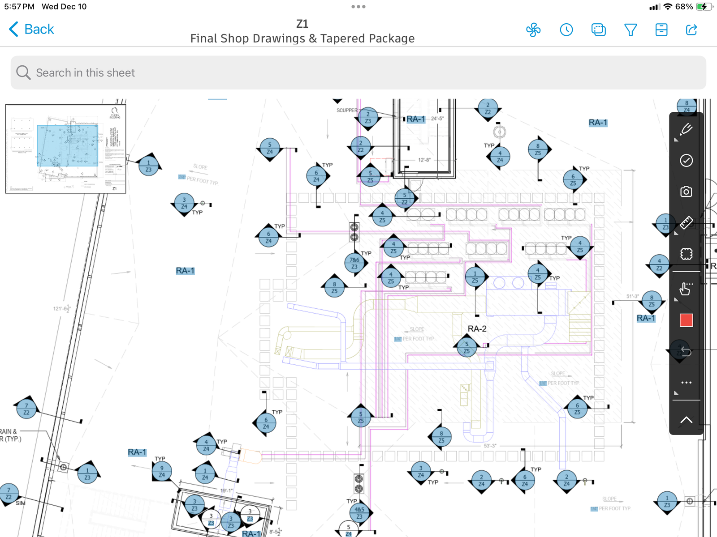Go Back to the previous screen
Screen dimensions: 717x537
(x=31, y=30)
